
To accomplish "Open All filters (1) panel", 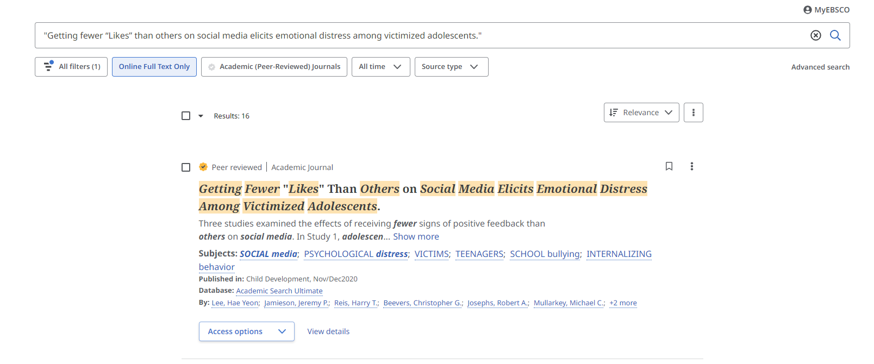I will pos(71,67).
